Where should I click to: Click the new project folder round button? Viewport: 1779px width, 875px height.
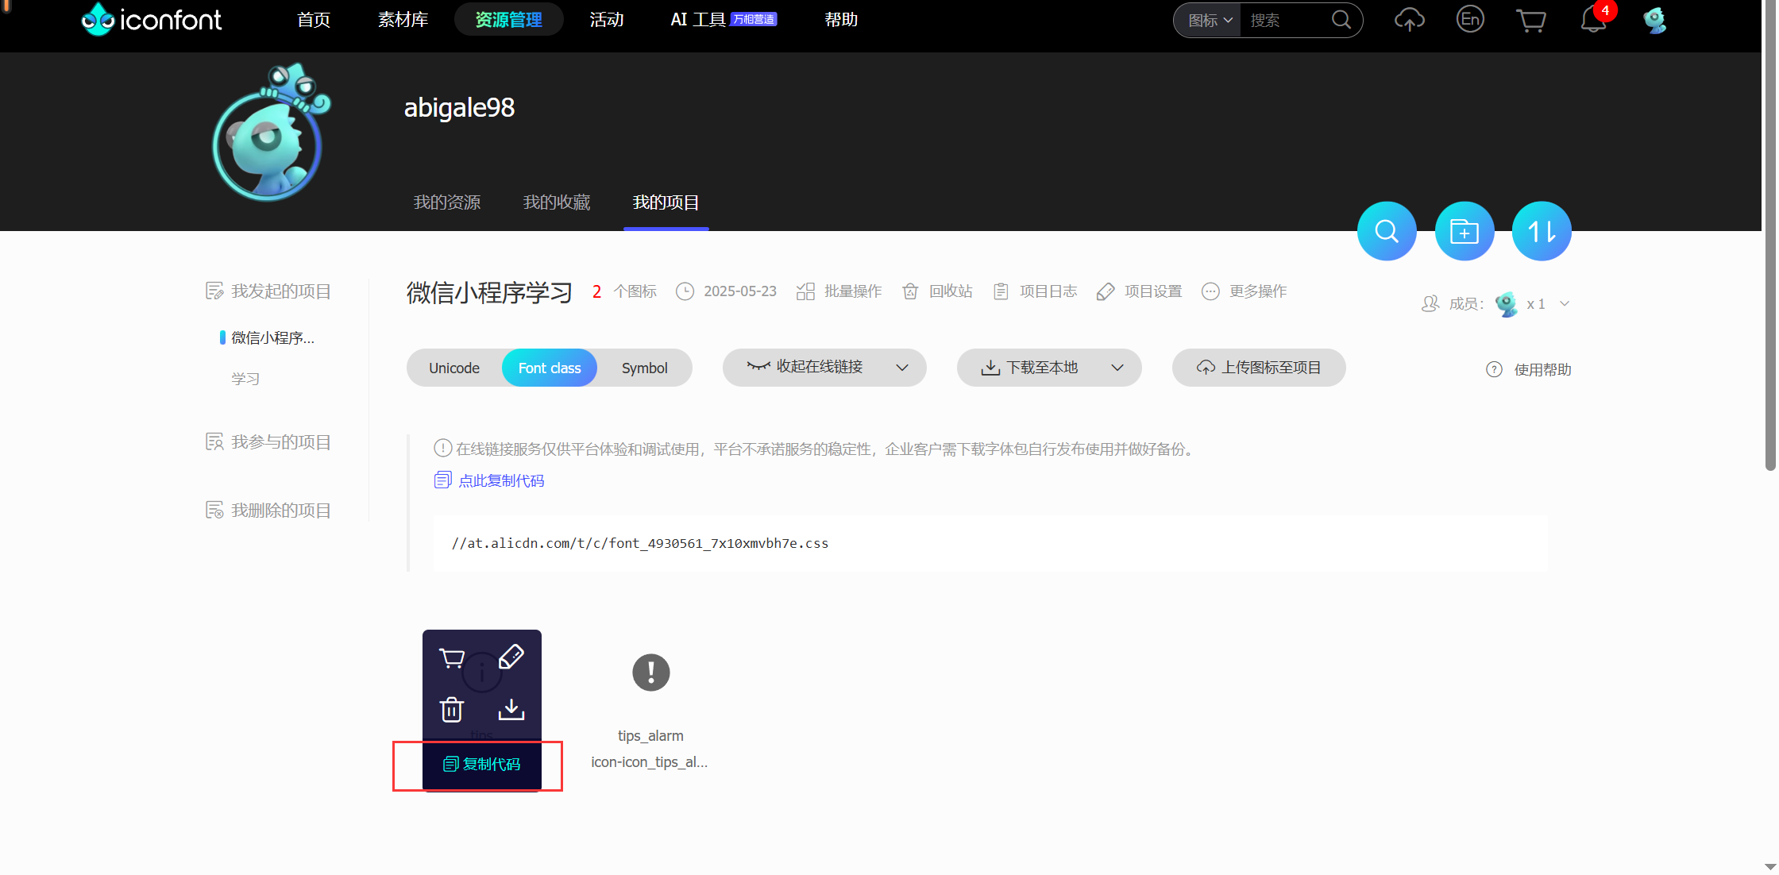[1464, 231]
